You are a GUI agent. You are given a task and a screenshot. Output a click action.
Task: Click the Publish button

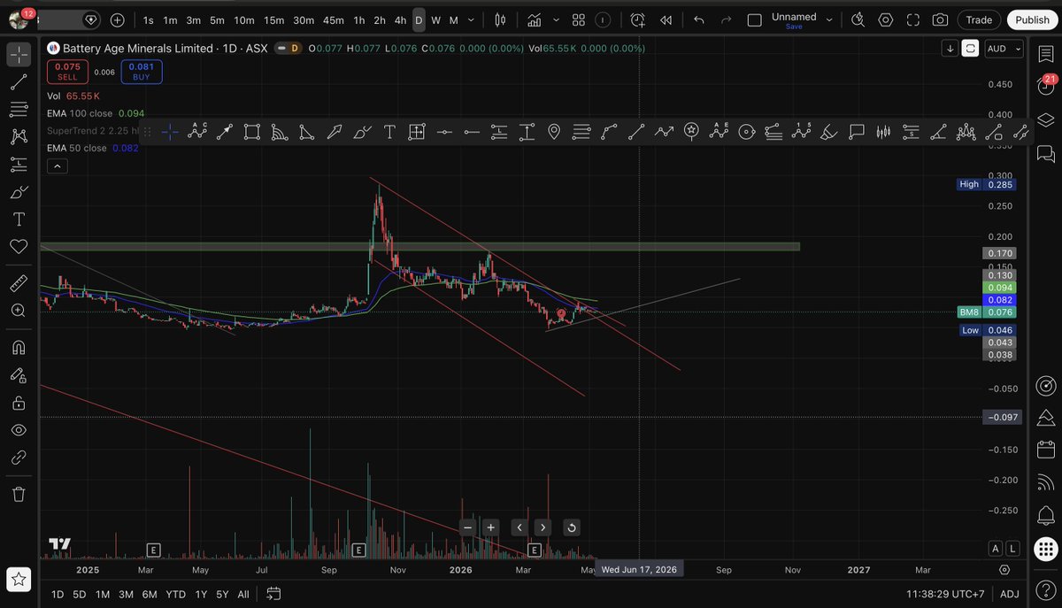pos(1032,19)
